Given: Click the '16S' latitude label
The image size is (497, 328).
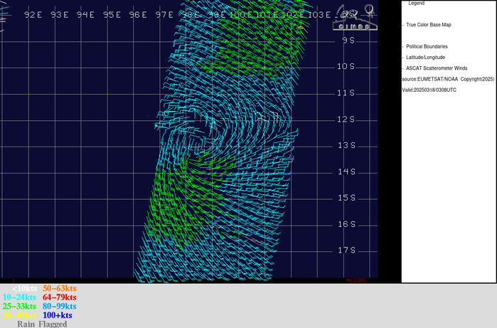Looking at the screenshot, I should point(346,224).
